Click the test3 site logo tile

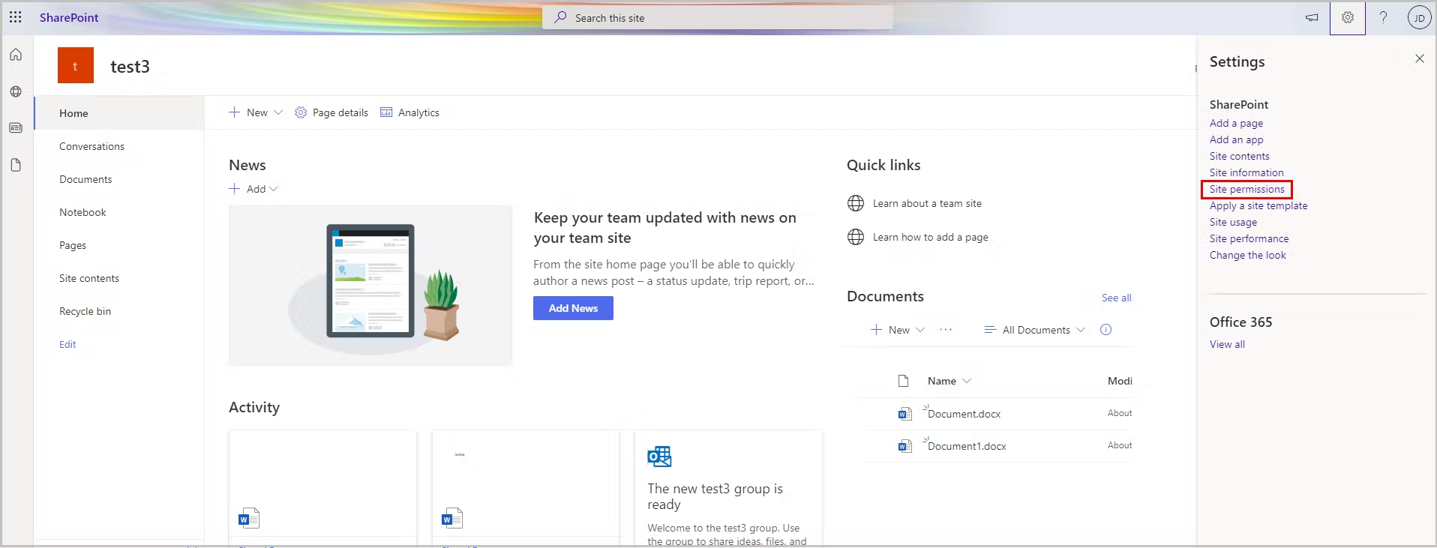pyautogui.click(x=76, y=65)
